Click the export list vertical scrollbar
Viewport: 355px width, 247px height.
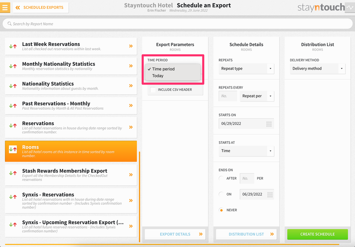(x=139, y=197)
